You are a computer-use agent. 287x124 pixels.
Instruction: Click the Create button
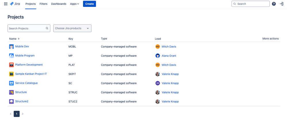[x=90, y=4]
